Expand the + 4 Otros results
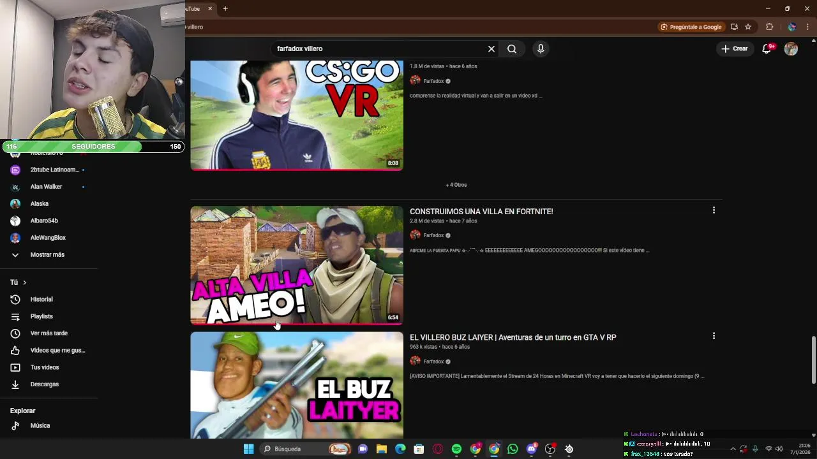817x459 pixels. click(456, 185)
